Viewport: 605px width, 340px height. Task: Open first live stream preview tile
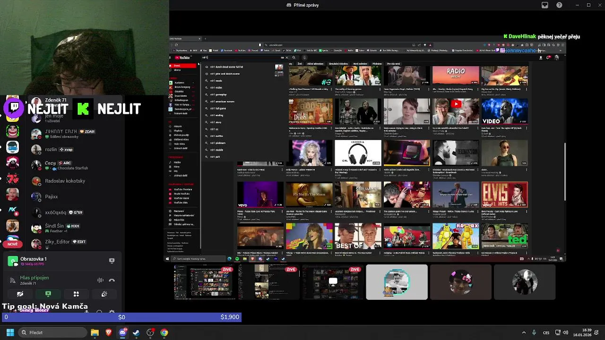(204, 282)
